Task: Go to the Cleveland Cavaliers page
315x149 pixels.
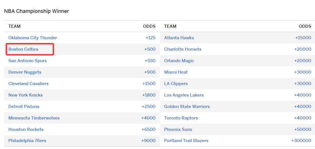Action: [x=28, y=84]
